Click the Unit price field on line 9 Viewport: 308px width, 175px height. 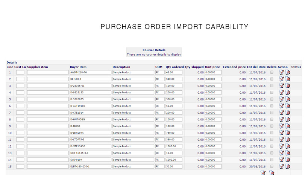(213, 126)
